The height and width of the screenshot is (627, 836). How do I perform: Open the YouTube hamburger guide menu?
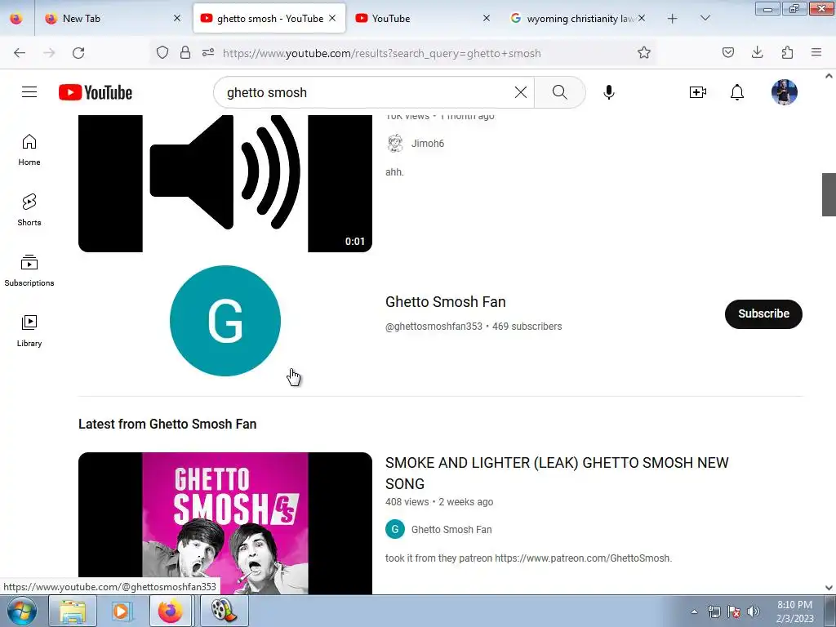[x=29, y=92]
